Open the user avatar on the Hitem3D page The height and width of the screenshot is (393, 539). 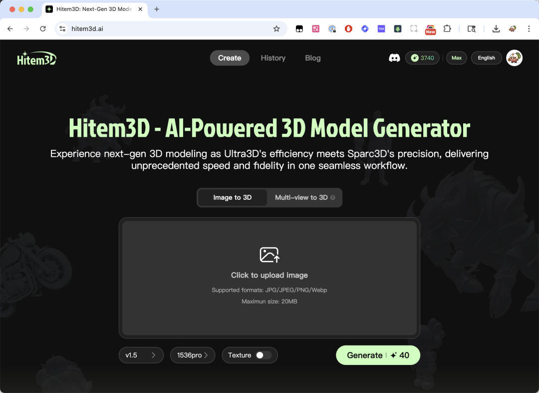pyautogui.click(x=514, y=58)
